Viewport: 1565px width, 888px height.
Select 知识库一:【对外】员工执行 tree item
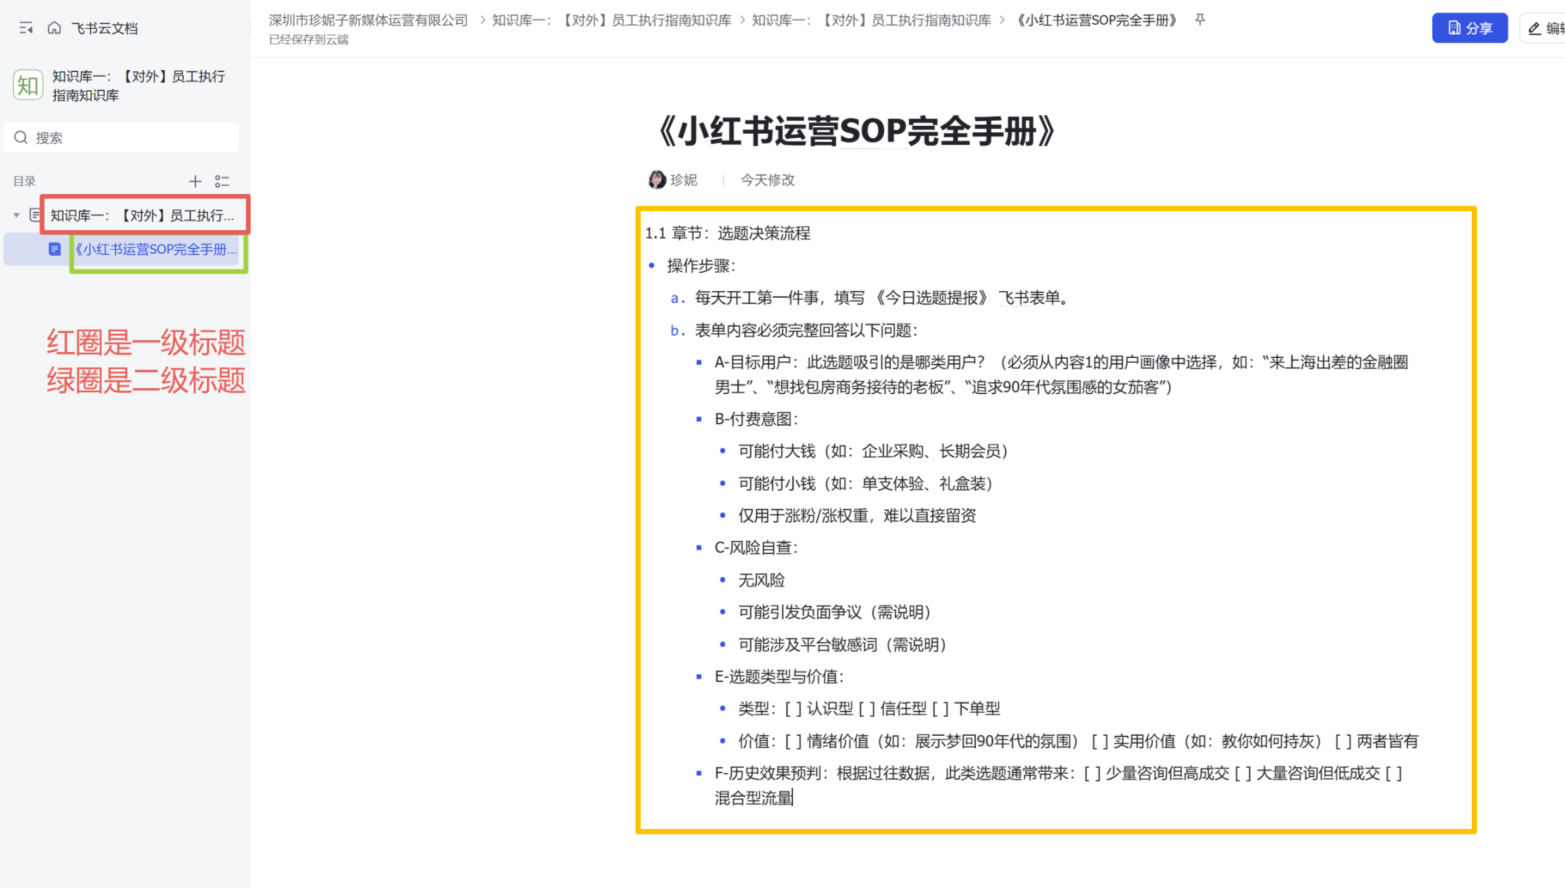(142, 215)
